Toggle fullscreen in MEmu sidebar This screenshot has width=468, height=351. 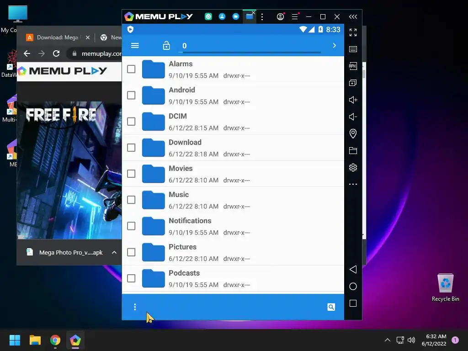(353, 32)
